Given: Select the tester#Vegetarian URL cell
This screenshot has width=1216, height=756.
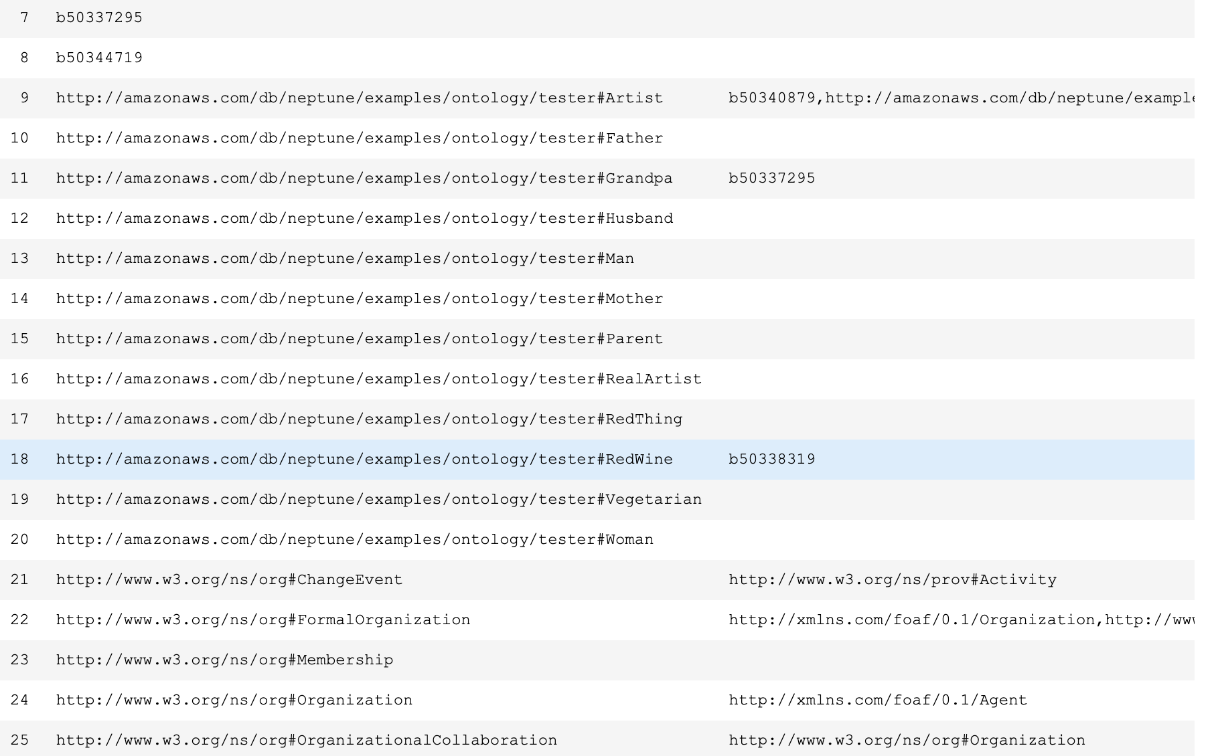Looking at the screenshot, I should 379,499.
